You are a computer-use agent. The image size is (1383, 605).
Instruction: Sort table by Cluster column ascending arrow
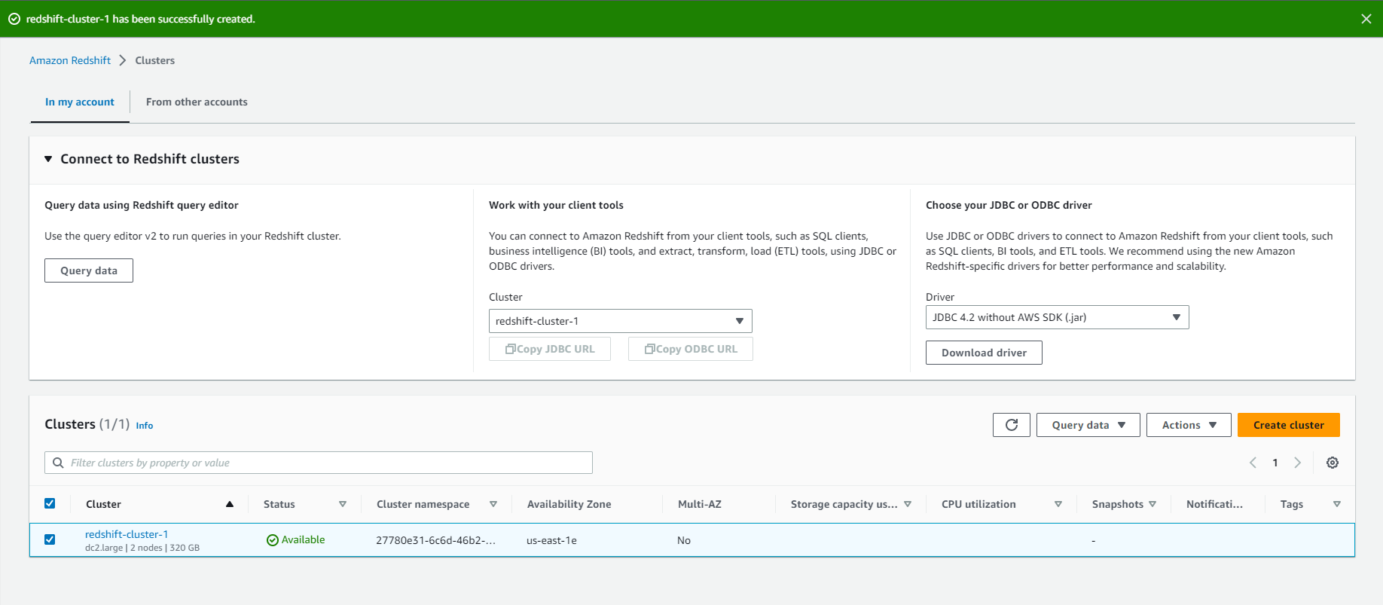click(230, 504)
